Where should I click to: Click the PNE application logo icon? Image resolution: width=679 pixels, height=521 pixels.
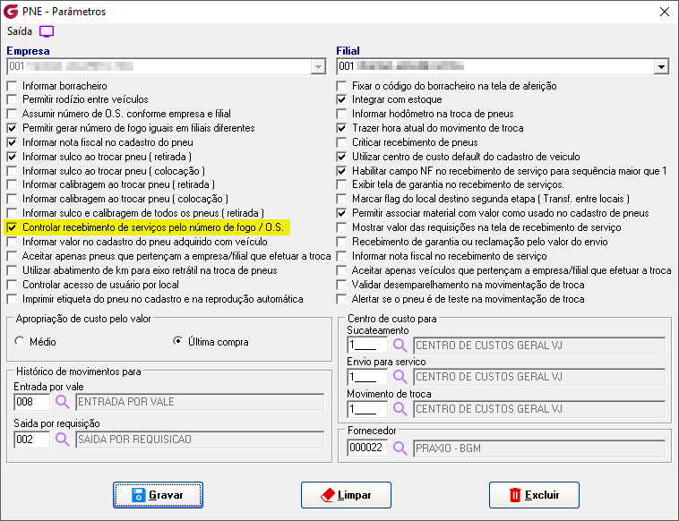11,12
